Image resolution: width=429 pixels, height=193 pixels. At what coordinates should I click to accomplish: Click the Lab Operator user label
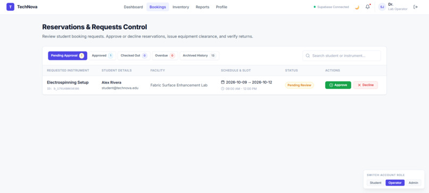(x=398, y=9)
